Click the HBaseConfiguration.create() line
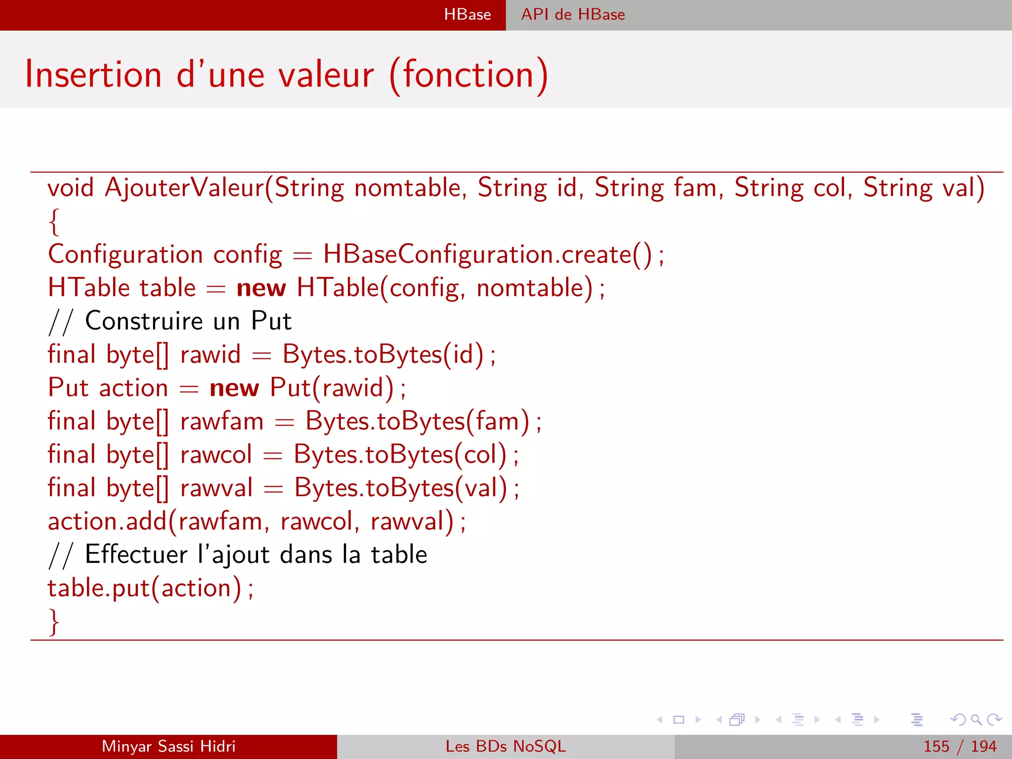 point(356,254)
